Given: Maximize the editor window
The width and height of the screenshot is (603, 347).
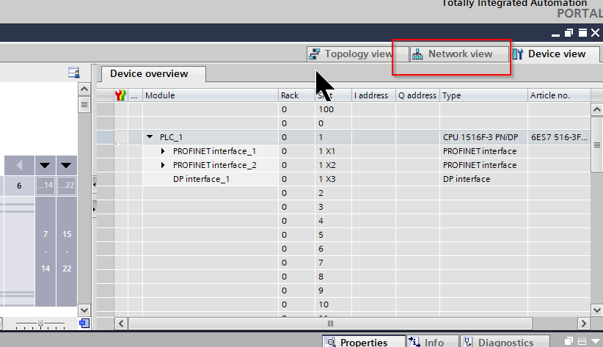Looking at the screenshot, I should [582, 33].
